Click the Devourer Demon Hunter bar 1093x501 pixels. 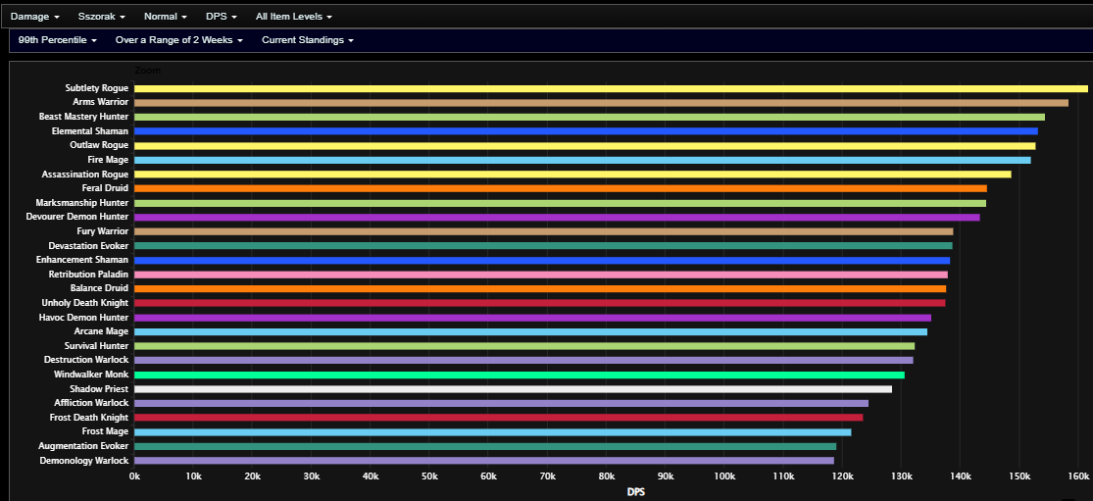pos(557,217)
